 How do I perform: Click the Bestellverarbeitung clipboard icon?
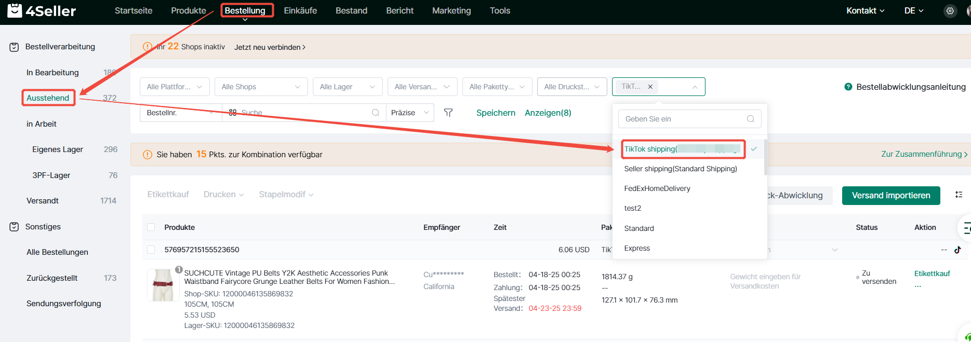[15, 47]
